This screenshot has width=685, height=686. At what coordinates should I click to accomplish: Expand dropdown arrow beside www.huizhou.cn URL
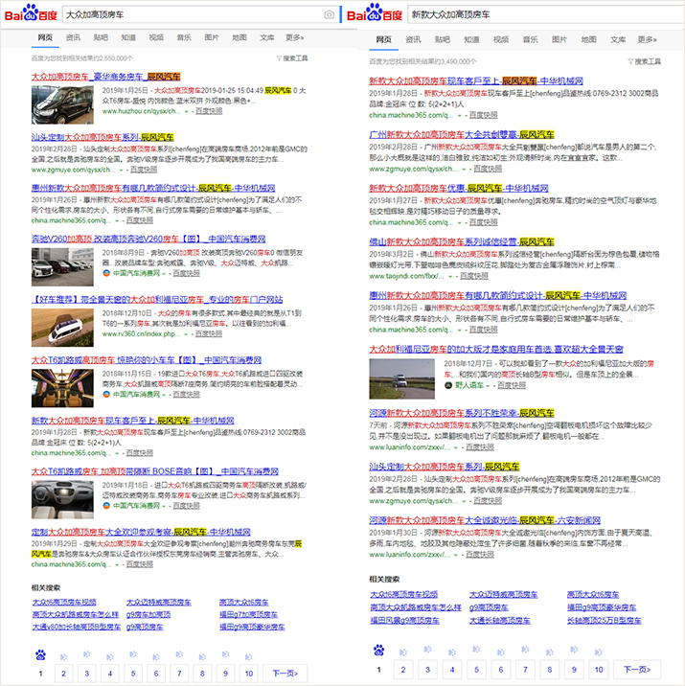pos(187,111)
